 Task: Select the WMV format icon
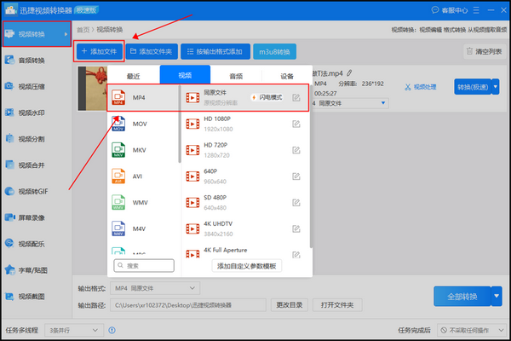pyautogui.click(x=118, y=204)
